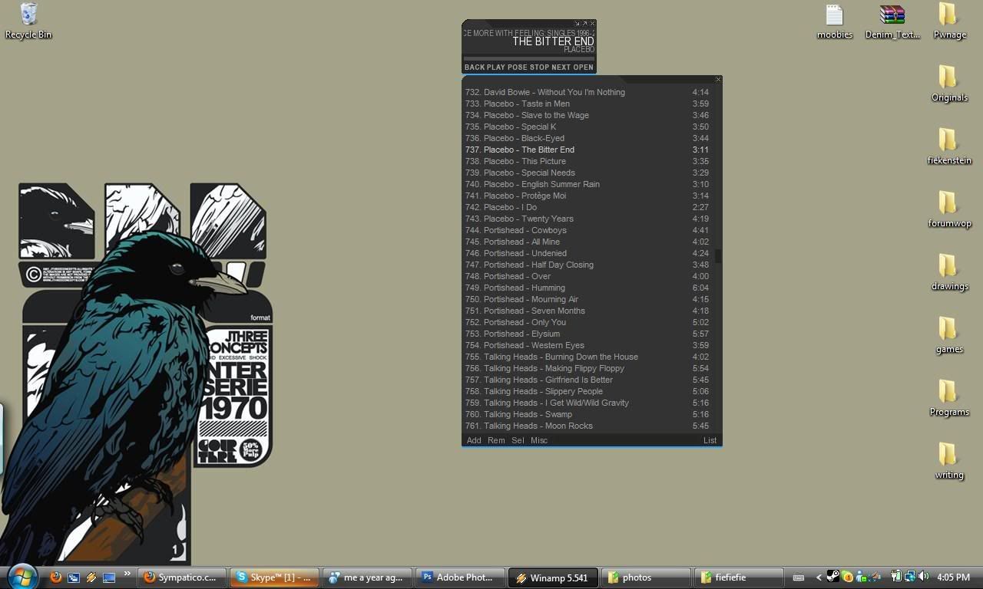Click STOP in the Winamp player
983x589 pixels.
(540, 67)
